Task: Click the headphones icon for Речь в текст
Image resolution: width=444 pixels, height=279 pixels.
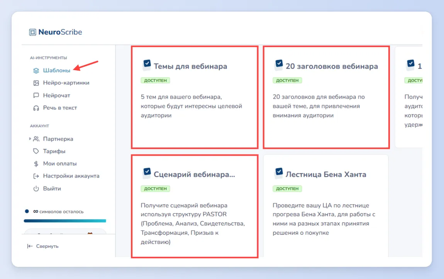Action: tap(36, 108)
